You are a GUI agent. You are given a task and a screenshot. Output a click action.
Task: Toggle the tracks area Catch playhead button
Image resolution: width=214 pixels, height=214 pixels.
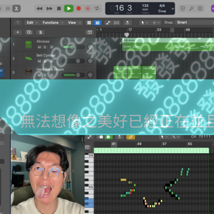(127, 23)
